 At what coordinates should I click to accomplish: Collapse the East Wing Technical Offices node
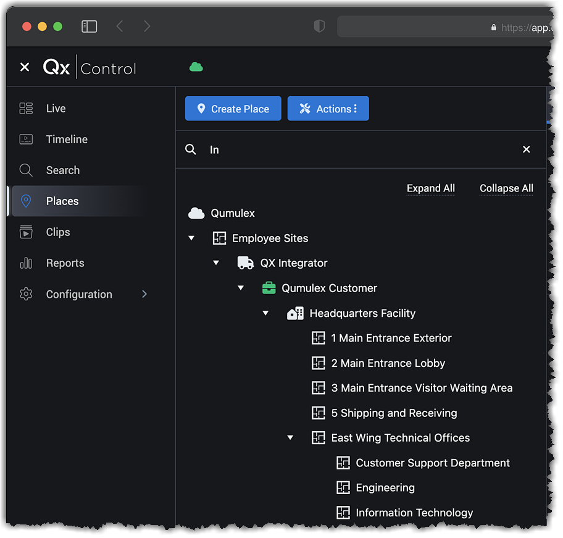coord(290,438)
